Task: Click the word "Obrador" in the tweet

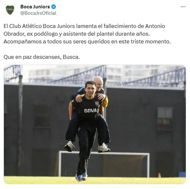Action: tap(15, 34)
